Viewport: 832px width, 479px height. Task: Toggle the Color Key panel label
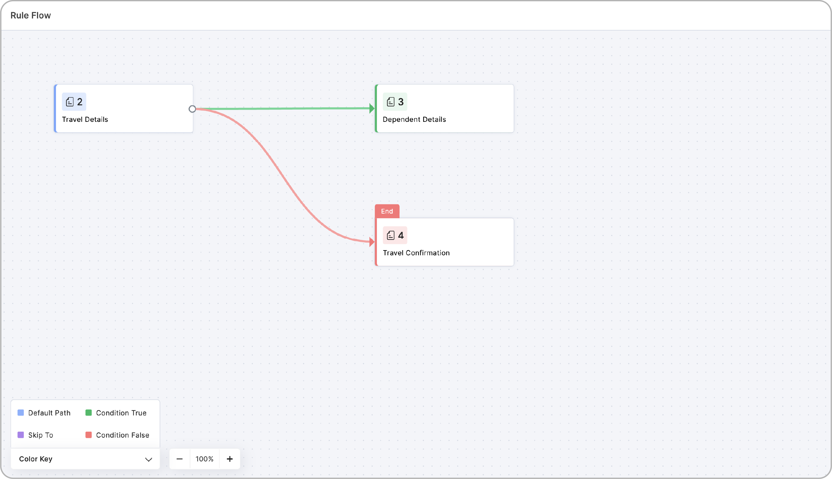(35, 459)
